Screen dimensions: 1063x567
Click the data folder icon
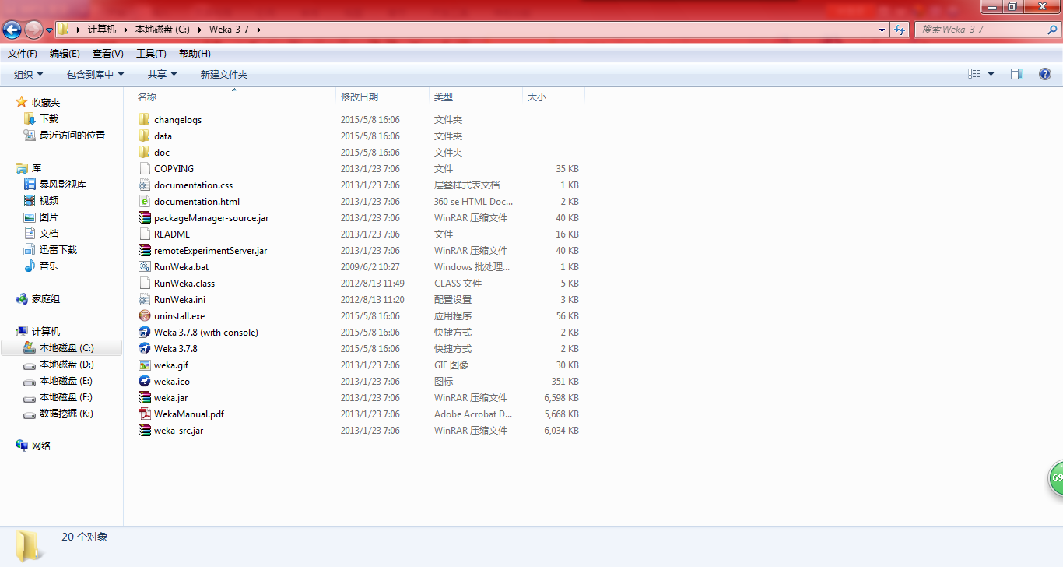144,136
